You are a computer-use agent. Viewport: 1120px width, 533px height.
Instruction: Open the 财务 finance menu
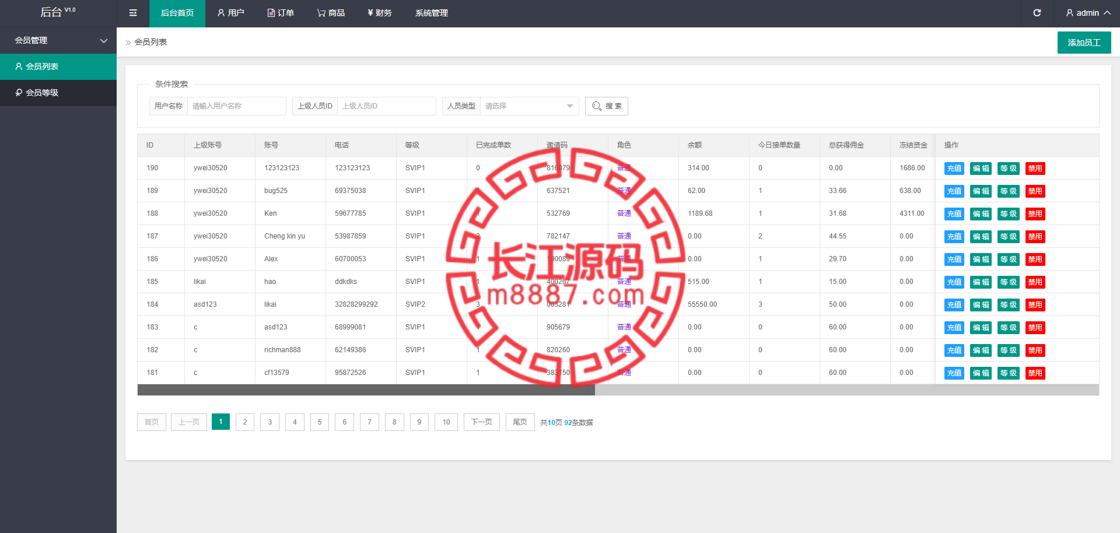(x=380, y=13)
